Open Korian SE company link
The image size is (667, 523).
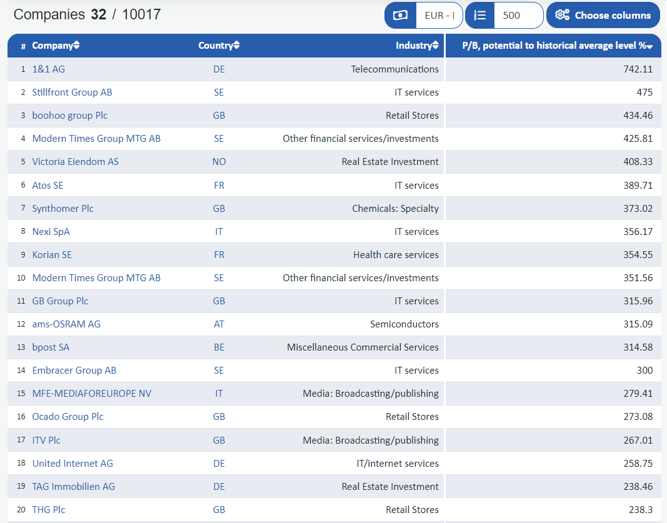[52, 255]
